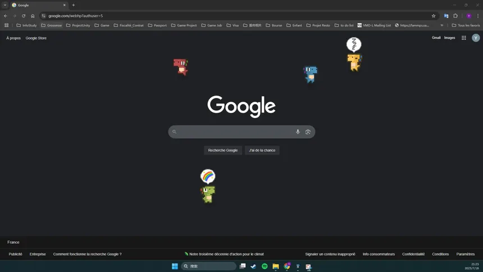
Task: Open the Bourse bookmark folder
Action: click(x=274, y=25)
